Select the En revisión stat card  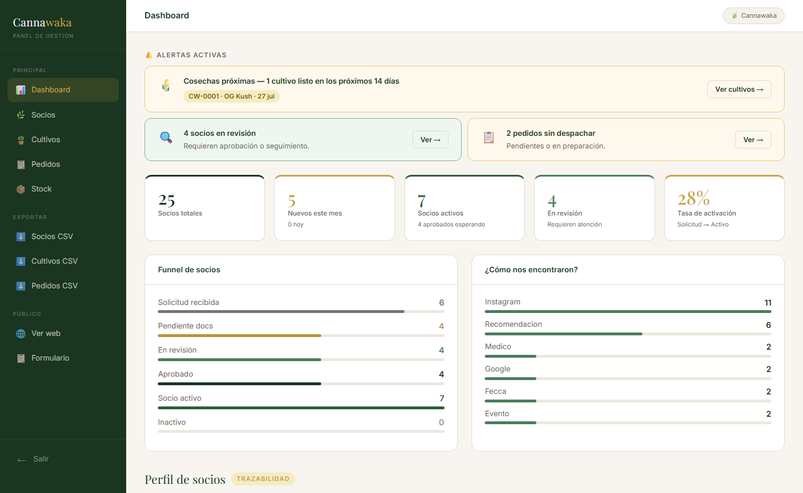click(x=594, y=208)
